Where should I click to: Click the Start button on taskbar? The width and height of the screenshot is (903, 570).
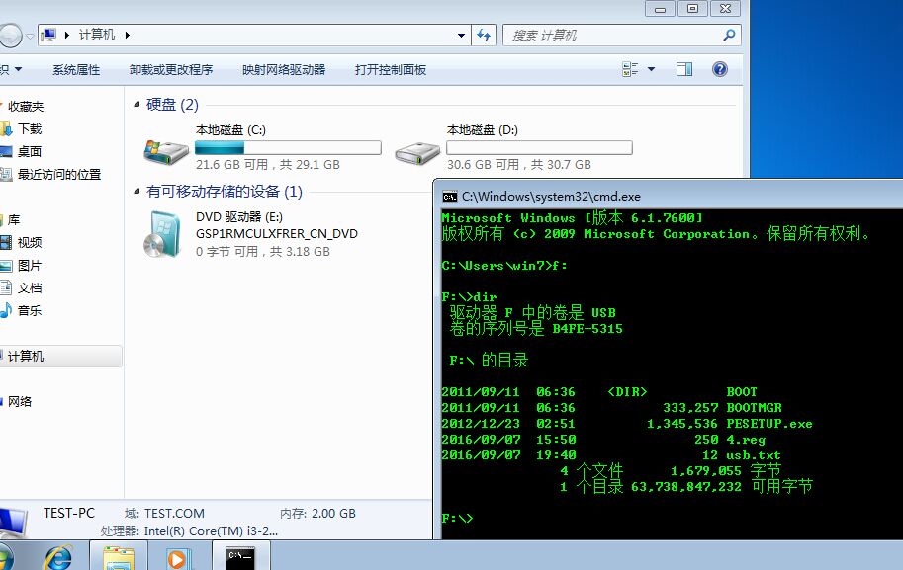coord(5,557)
